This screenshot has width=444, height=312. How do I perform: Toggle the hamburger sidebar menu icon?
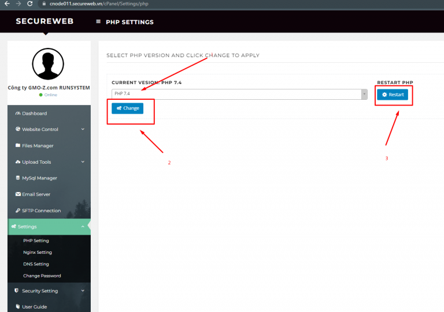click(x=98, y=21)
